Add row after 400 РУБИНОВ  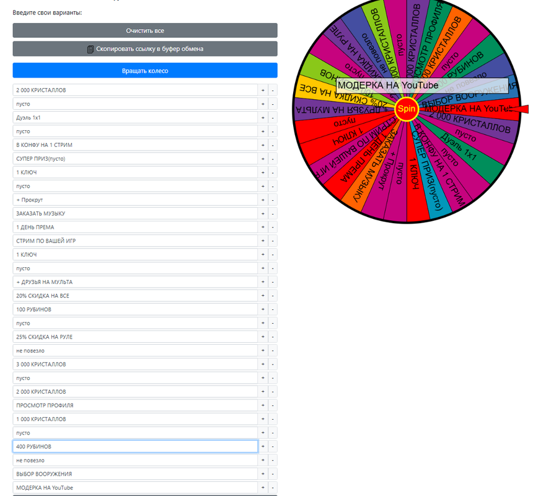pos(263,446)
